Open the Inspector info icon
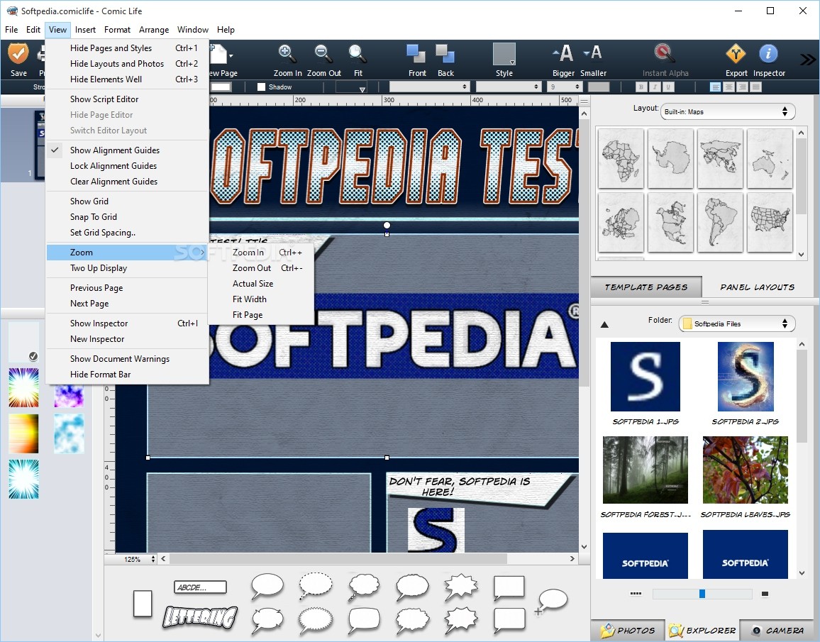This screenshot has width=820, height=642. [768, 53]
